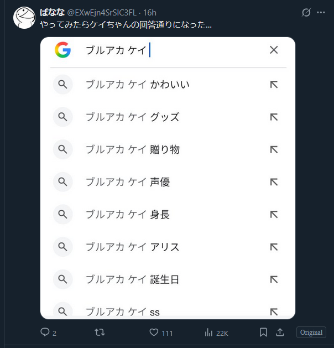Fill search with グッズ suggestion arrow
334x348 pixels.
click(x=274, y=117)
